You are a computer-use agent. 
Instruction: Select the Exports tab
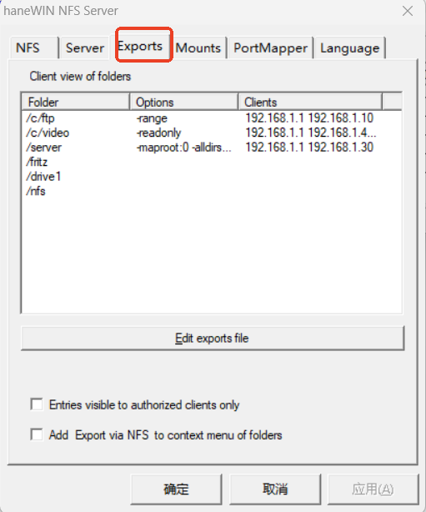(x=143, y=46)
